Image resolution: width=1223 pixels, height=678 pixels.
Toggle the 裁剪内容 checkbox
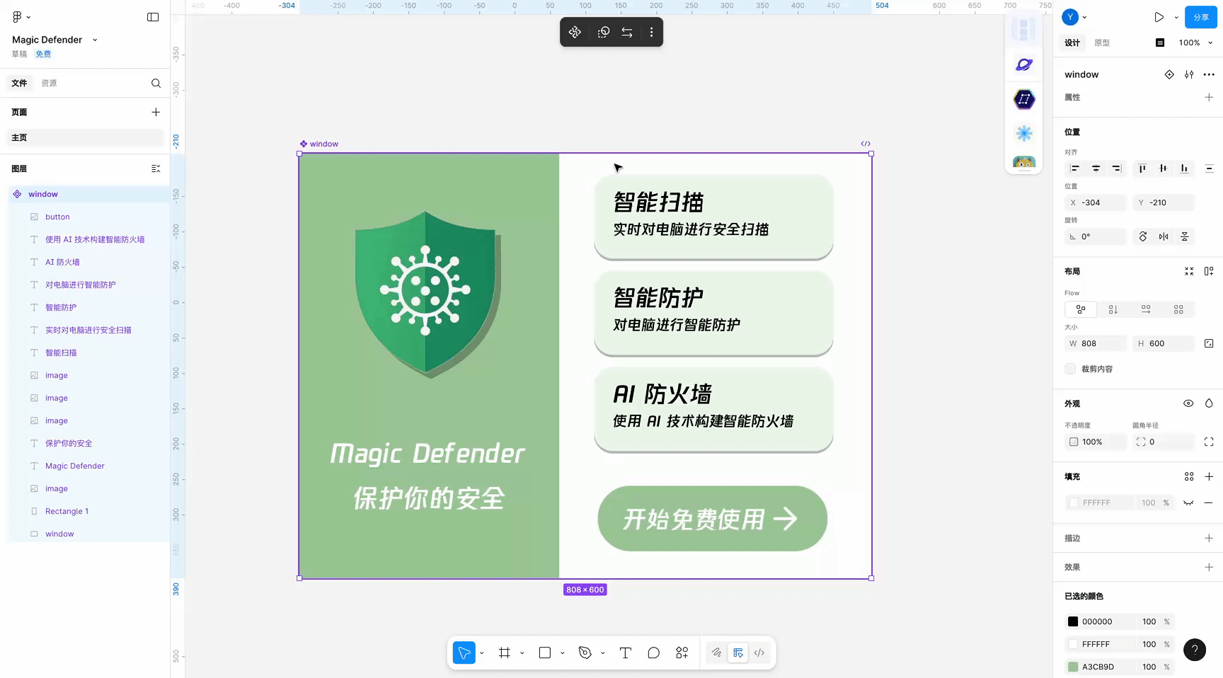point(1070,368)
